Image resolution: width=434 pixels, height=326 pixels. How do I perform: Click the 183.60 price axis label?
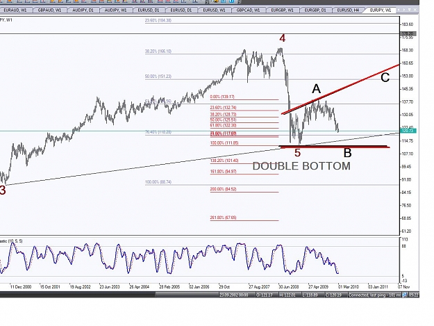coord(407,24)
